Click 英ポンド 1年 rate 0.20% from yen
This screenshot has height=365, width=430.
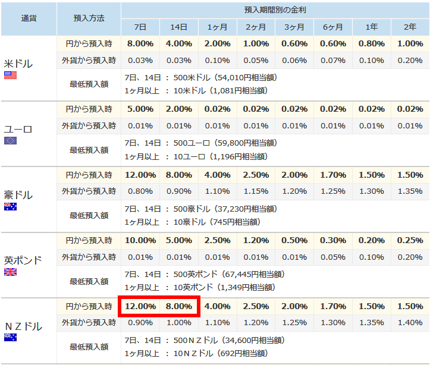372,240
